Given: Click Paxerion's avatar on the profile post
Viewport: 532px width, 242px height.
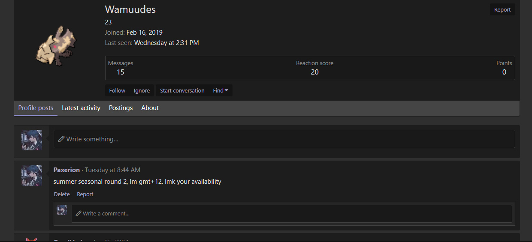Looking at the screenshot, I should (x=32, y=176).
